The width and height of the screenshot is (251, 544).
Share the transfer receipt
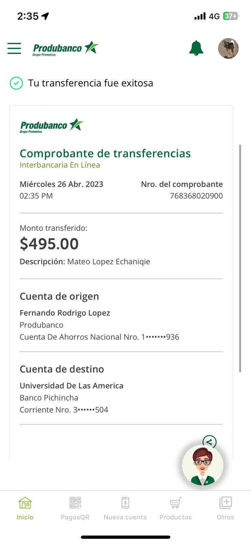click(x=209, y=441)
